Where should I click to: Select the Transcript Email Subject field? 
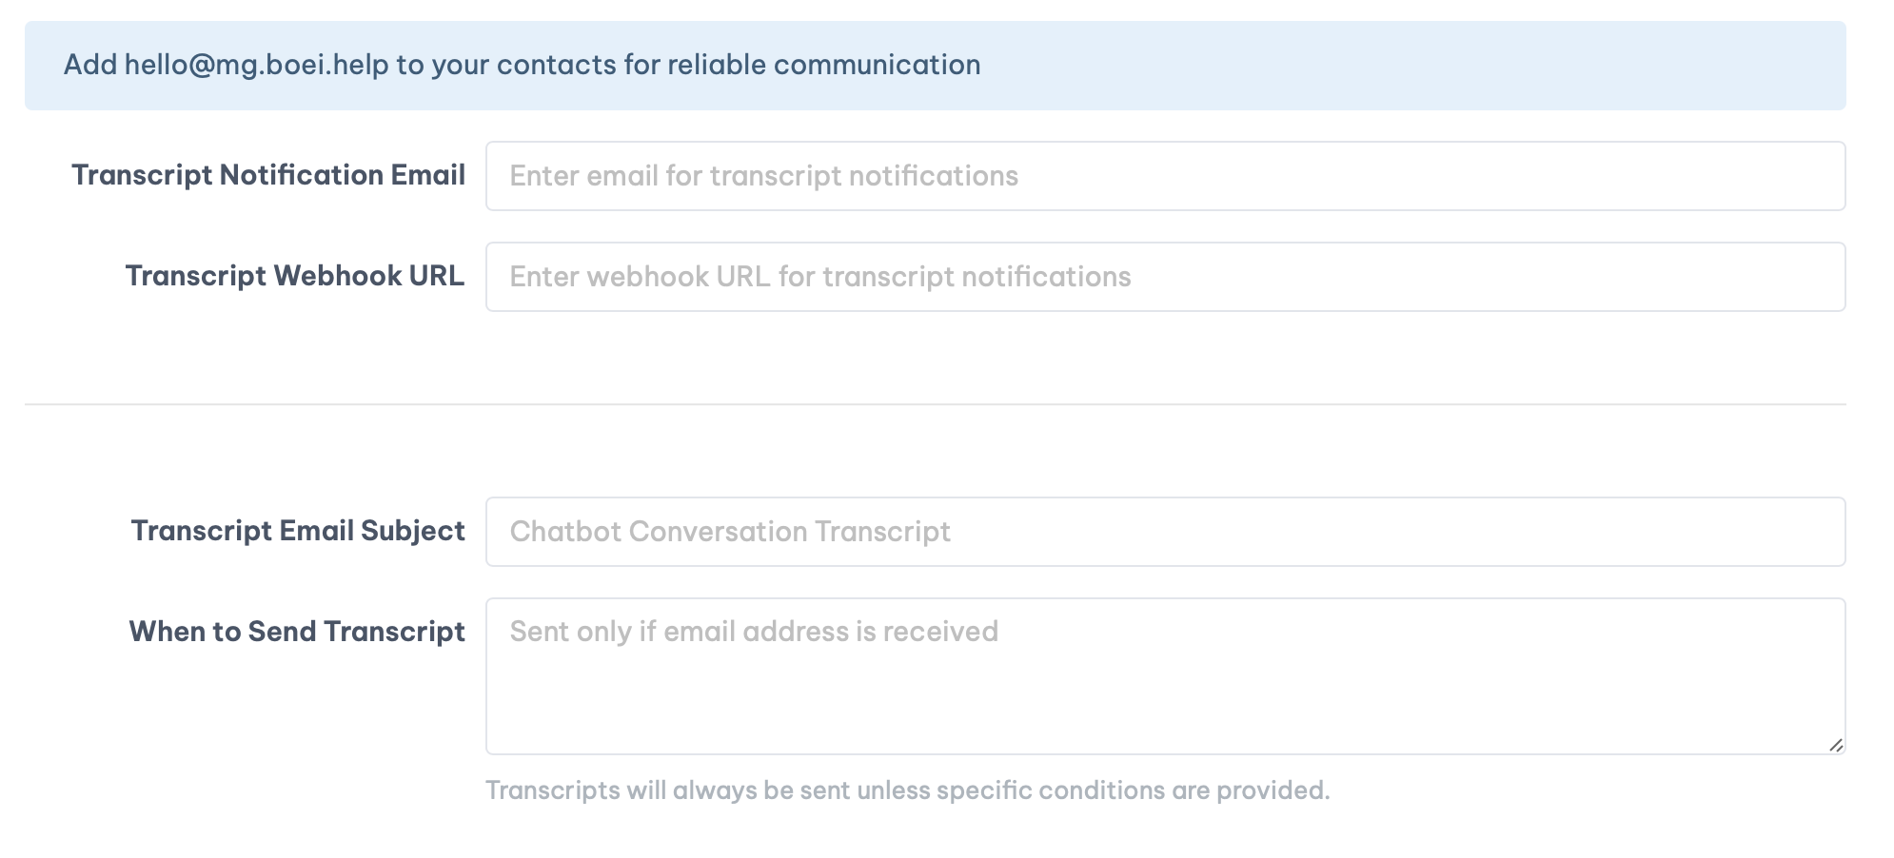(x=1165, y=532)
